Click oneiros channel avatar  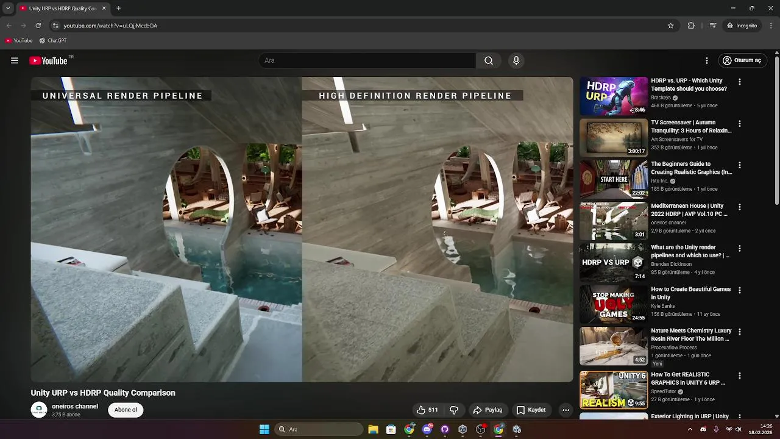coord(39,410)
